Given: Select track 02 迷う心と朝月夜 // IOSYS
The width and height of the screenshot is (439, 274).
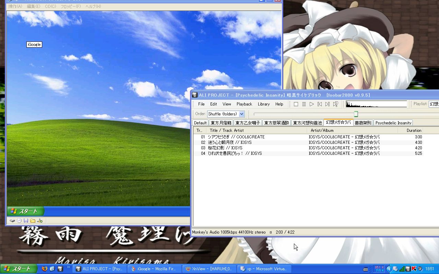Looking at the screenshot, I should click(x=308, y=142).
